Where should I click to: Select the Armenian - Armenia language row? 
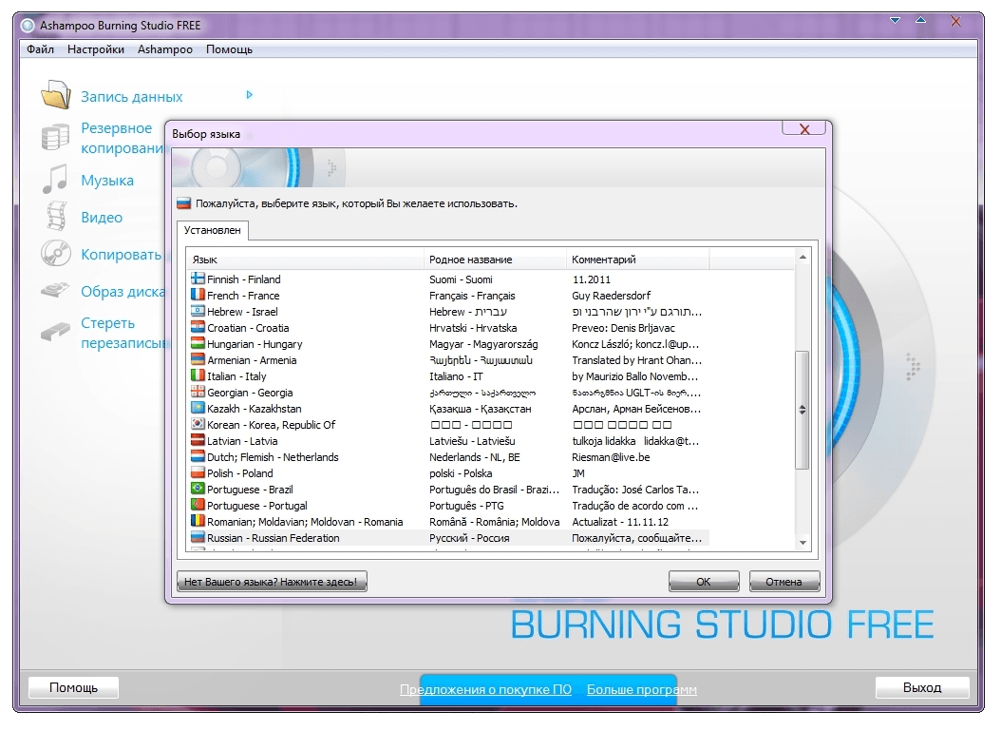click(x=449, y=359)
